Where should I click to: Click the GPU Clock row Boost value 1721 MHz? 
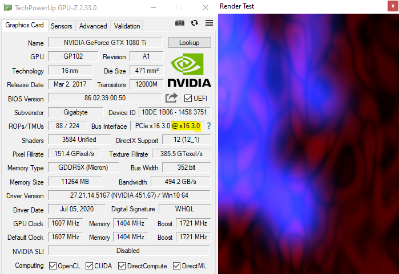[193, 223]
